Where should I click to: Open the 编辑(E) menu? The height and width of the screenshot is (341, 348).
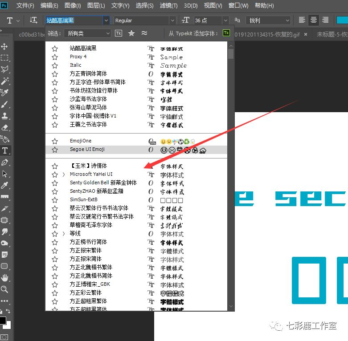[x=49, y=5]
